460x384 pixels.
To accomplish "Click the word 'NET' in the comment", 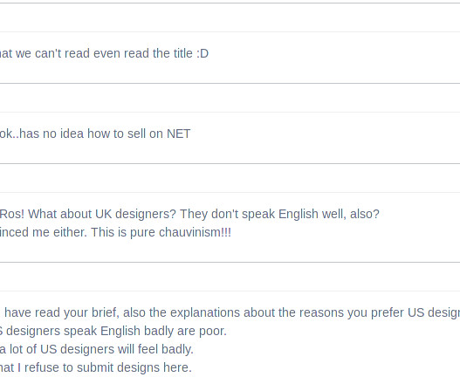I will pos(179,134).
